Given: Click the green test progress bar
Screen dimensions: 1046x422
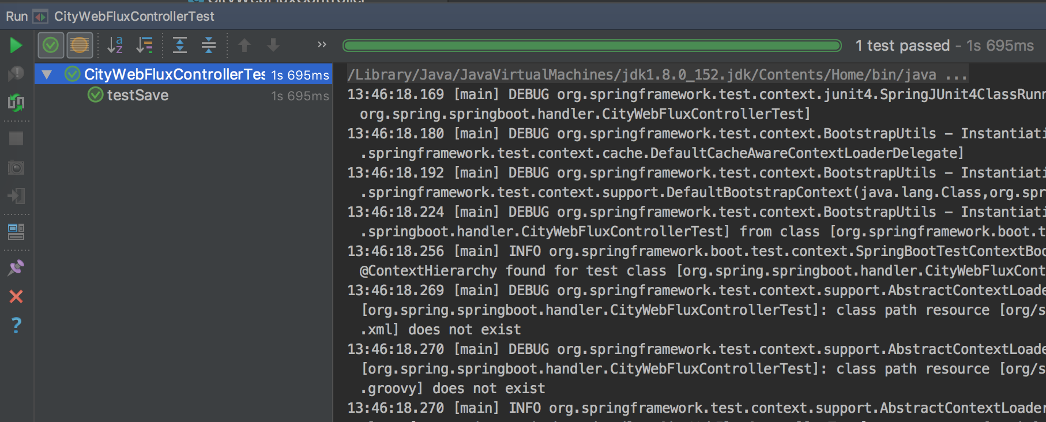Looking at the screenshot, I should [x=592, y=46].
